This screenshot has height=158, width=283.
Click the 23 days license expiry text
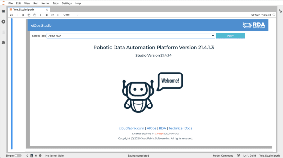[159, 134]
